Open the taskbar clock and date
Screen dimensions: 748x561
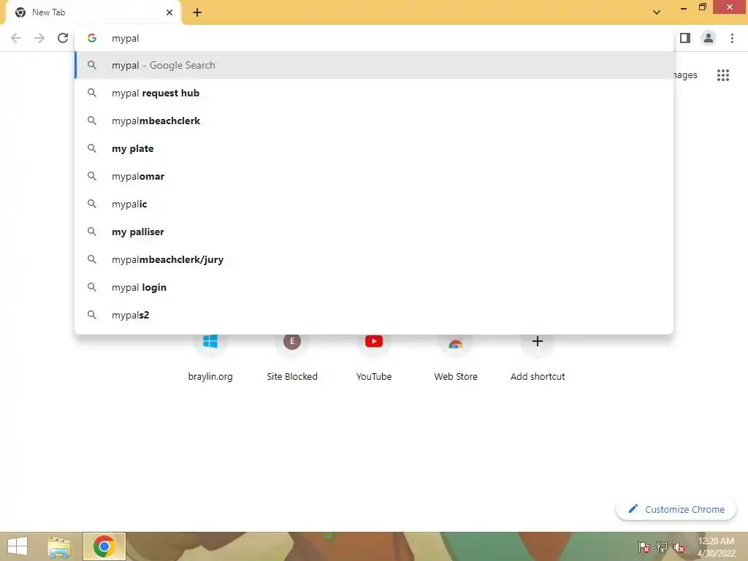pyautogui.click(x=716, y=547)
